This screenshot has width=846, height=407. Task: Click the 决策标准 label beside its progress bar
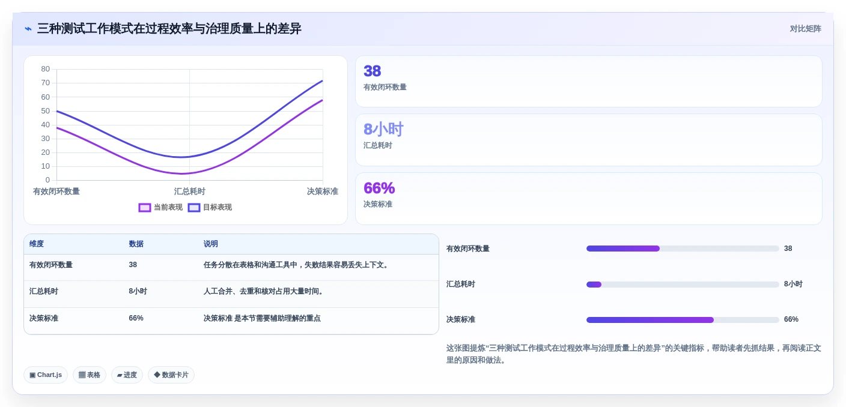click(x=461, y=320)
